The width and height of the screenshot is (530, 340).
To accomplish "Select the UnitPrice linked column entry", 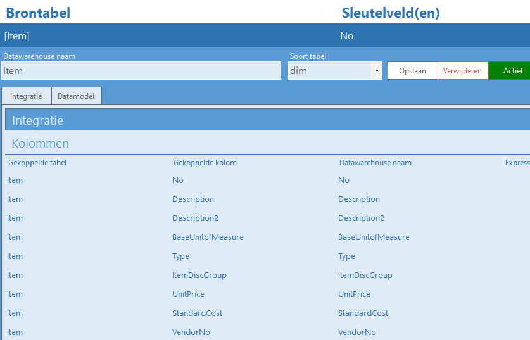I will click(x=188, y=294).
